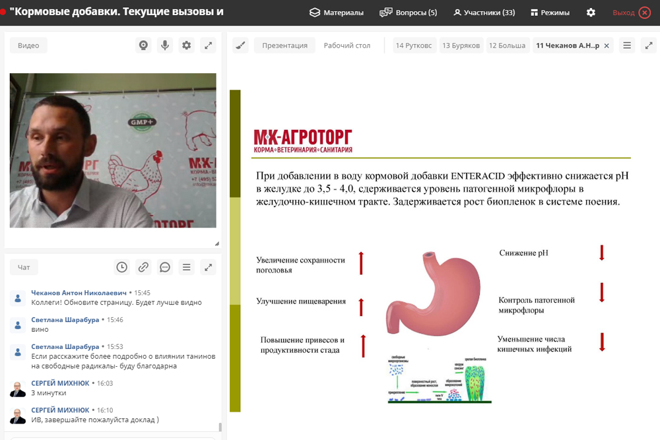
Task: Toggle the microphone in Video panel
Action: pyautogui.click(x=165, y=46)
